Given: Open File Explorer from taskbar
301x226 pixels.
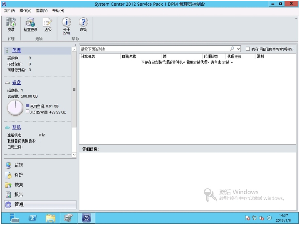Looking at the screenshot, I should [50, 218].
